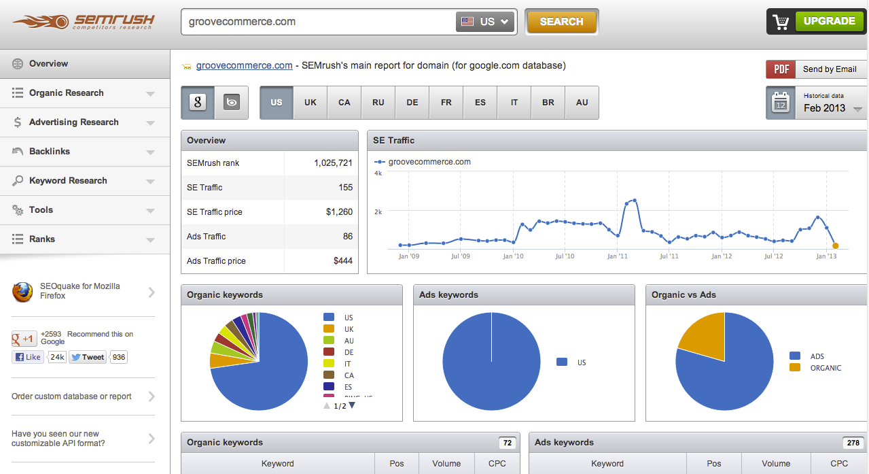Click the Overview icon in the sidebar
Screen dimensions: 869x474
tap(18, 64)
